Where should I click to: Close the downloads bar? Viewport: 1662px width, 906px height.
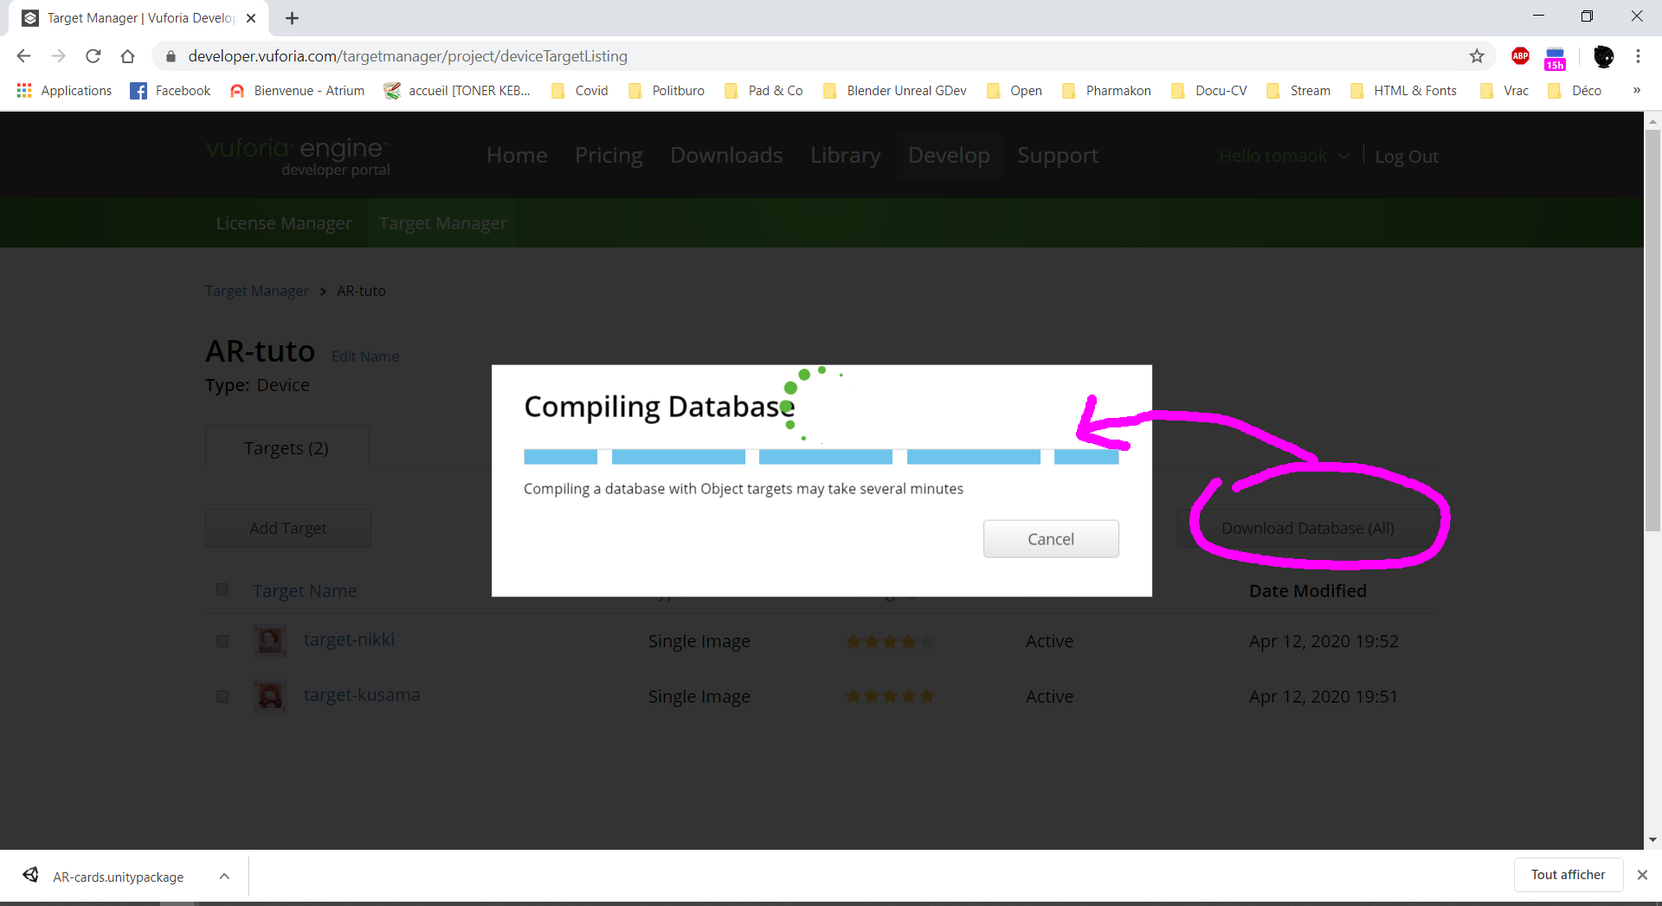1642,875
